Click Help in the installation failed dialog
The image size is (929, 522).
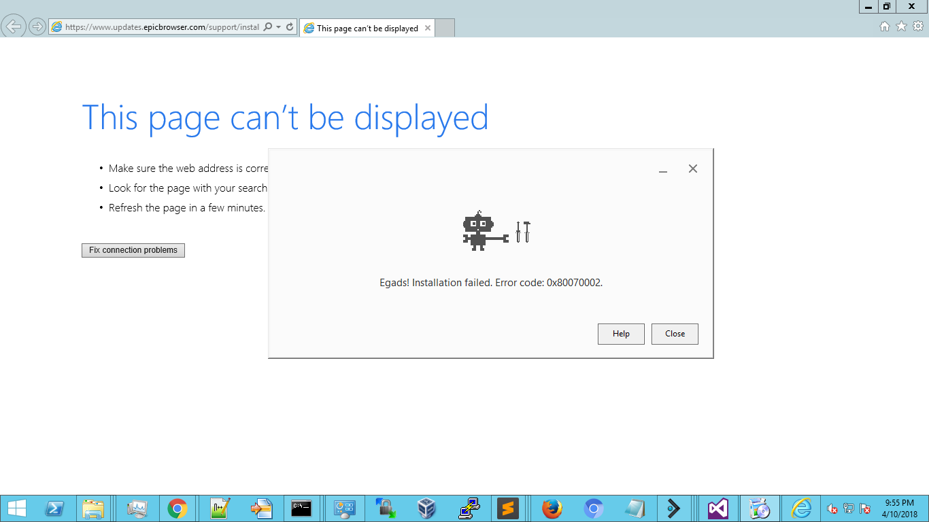621,334
